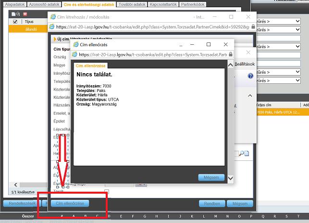Open the first szűrés dropdown on the right
The height and width of the screenshot is (223, 309).
pyautogui.click(x=279, y=21)
